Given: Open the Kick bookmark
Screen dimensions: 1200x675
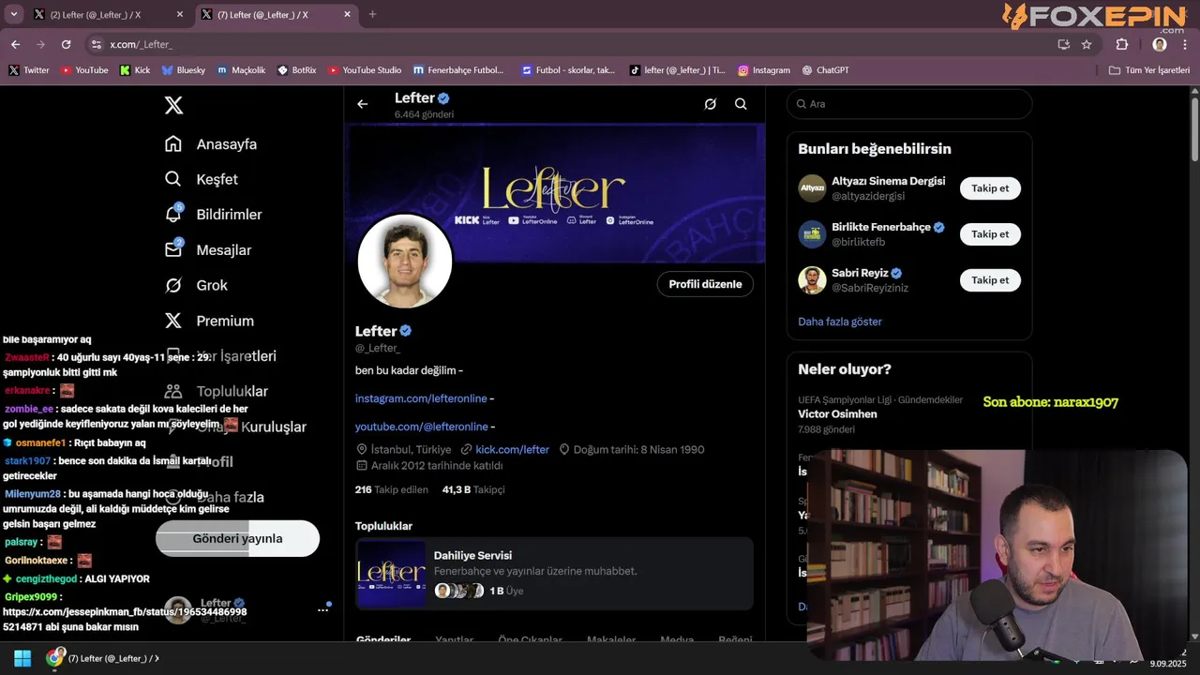Looking at the screenshot, I should (x=135, y=70).
